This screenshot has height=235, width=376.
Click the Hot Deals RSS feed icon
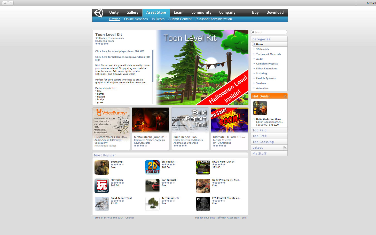(x=285, y=96)
